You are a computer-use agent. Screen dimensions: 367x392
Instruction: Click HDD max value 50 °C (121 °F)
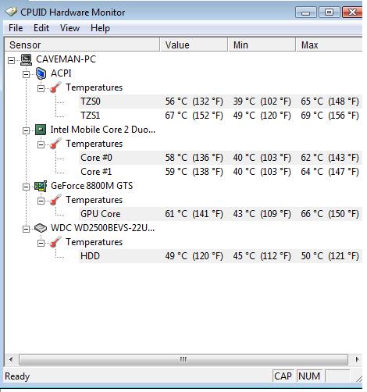coord(330,256)
